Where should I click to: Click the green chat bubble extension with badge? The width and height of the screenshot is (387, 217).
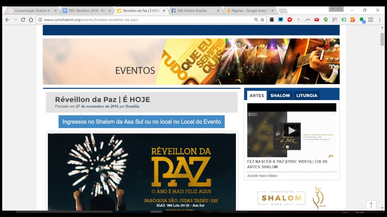[x=362, y=20]
